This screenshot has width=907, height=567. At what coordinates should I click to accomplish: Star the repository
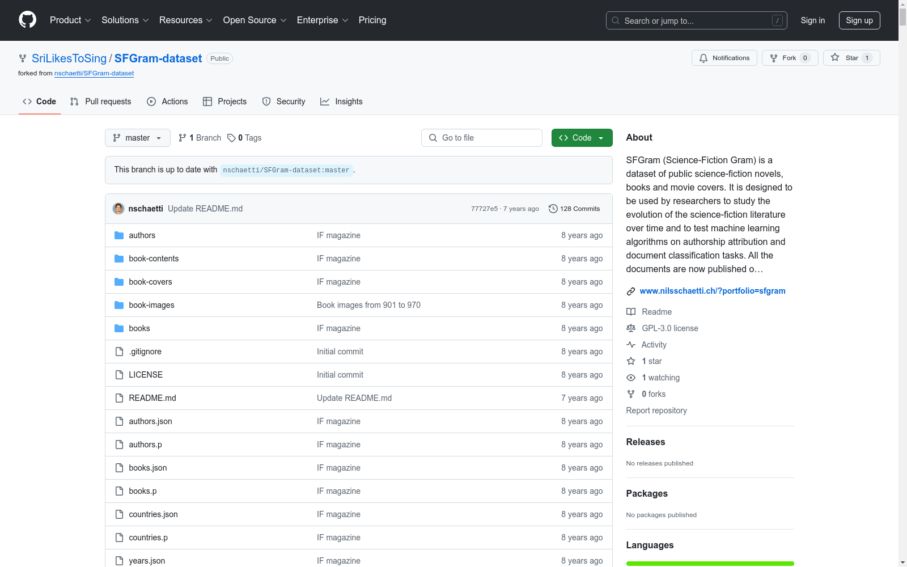[x=851, y=58]
